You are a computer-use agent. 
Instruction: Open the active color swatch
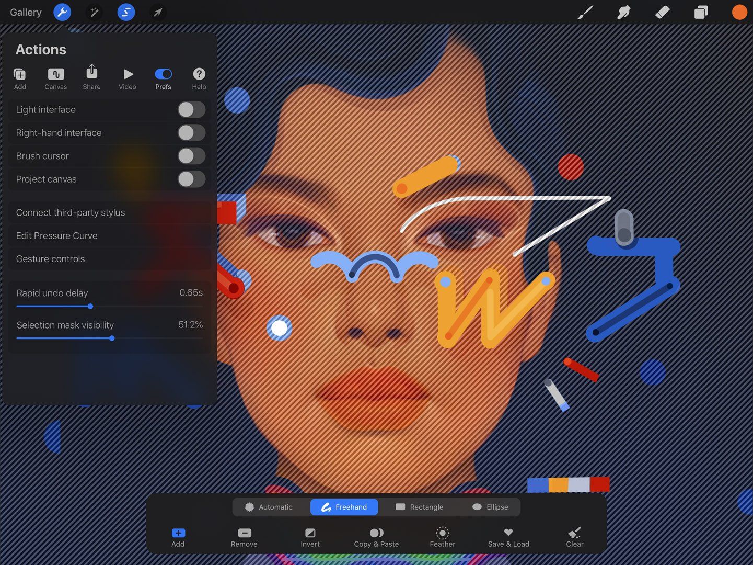tap(739, 12)
